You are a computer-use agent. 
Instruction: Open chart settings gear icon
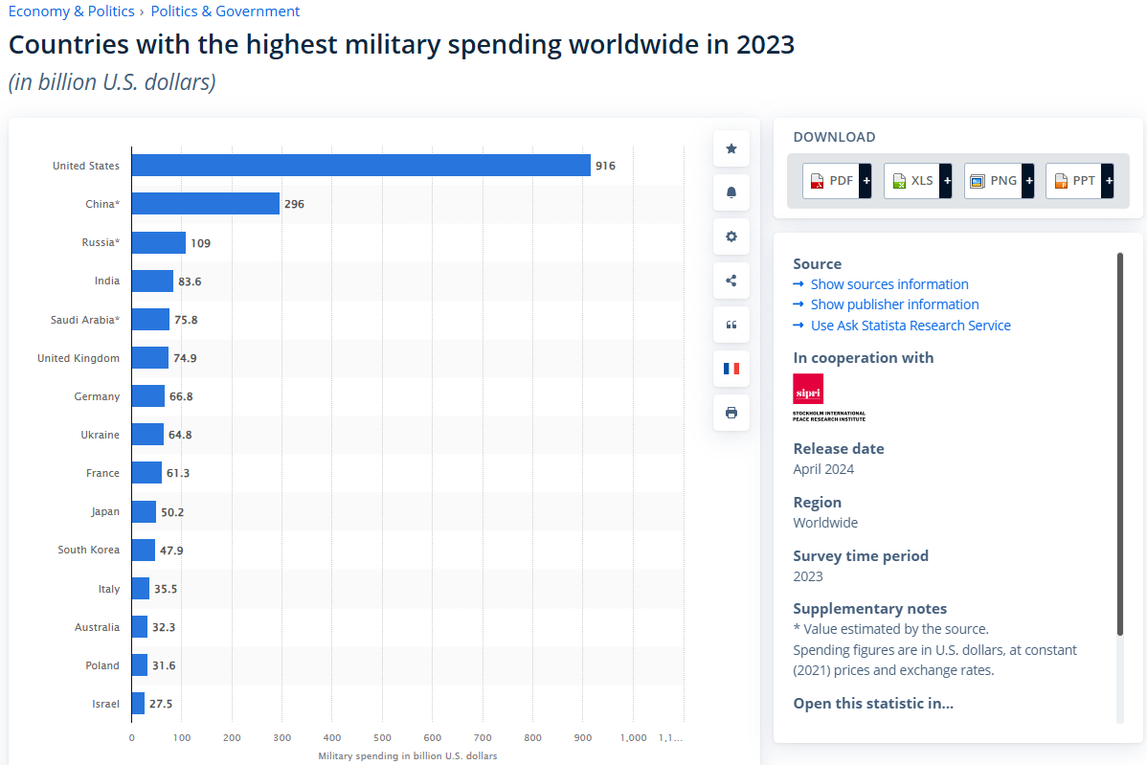coord(731,236)
